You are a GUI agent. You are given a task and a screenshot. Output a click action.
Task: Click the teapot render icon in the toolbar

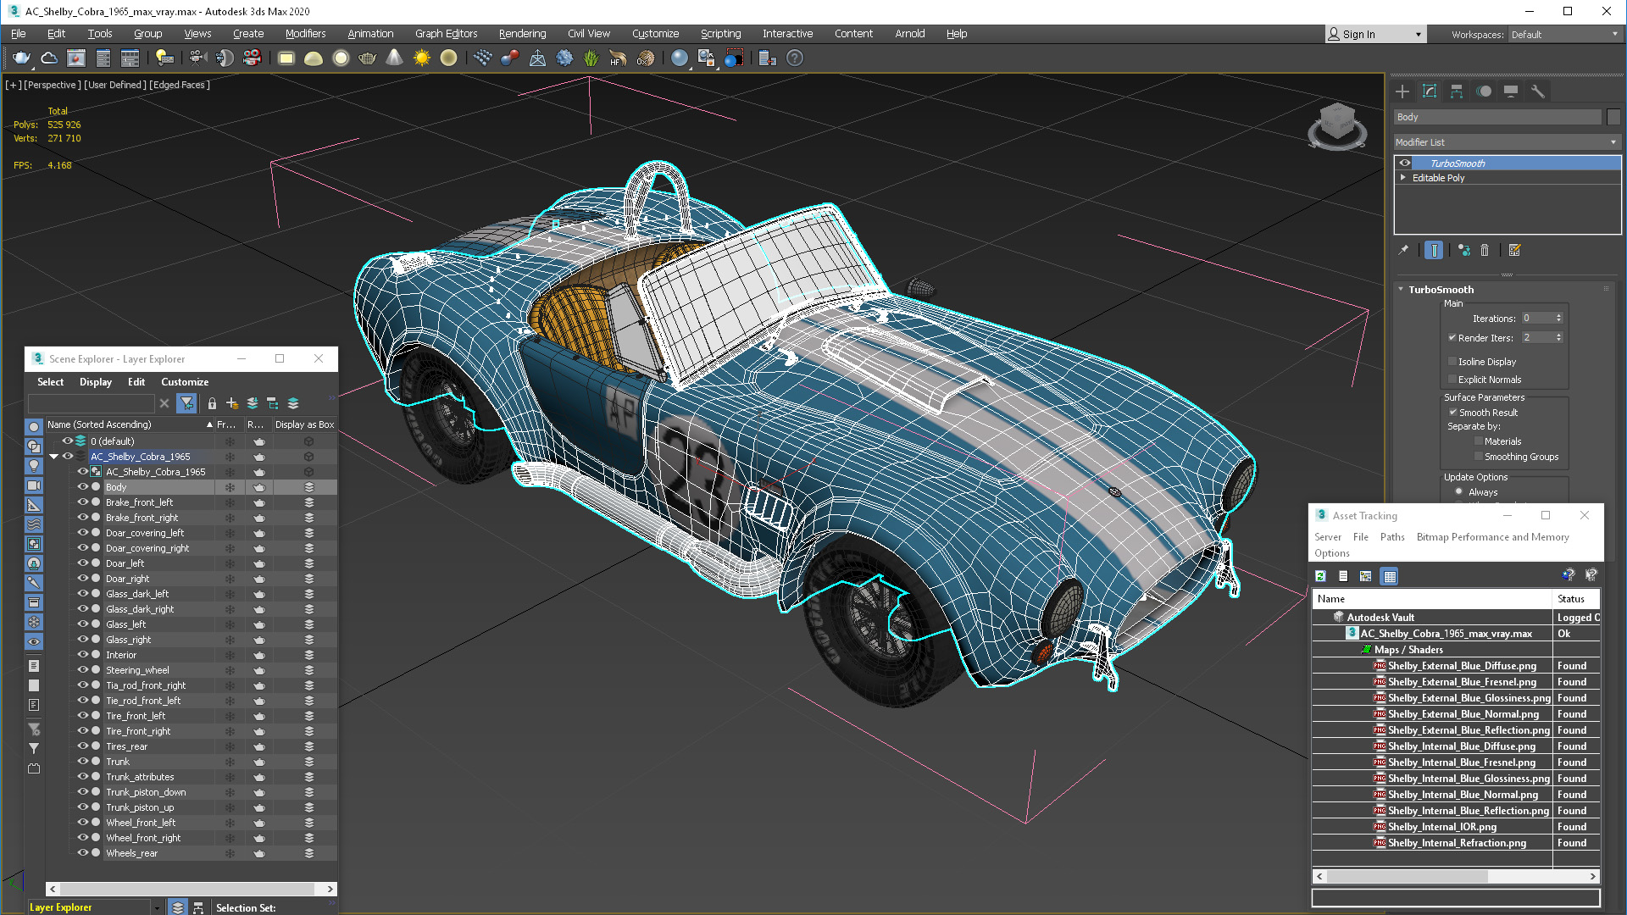21,58
